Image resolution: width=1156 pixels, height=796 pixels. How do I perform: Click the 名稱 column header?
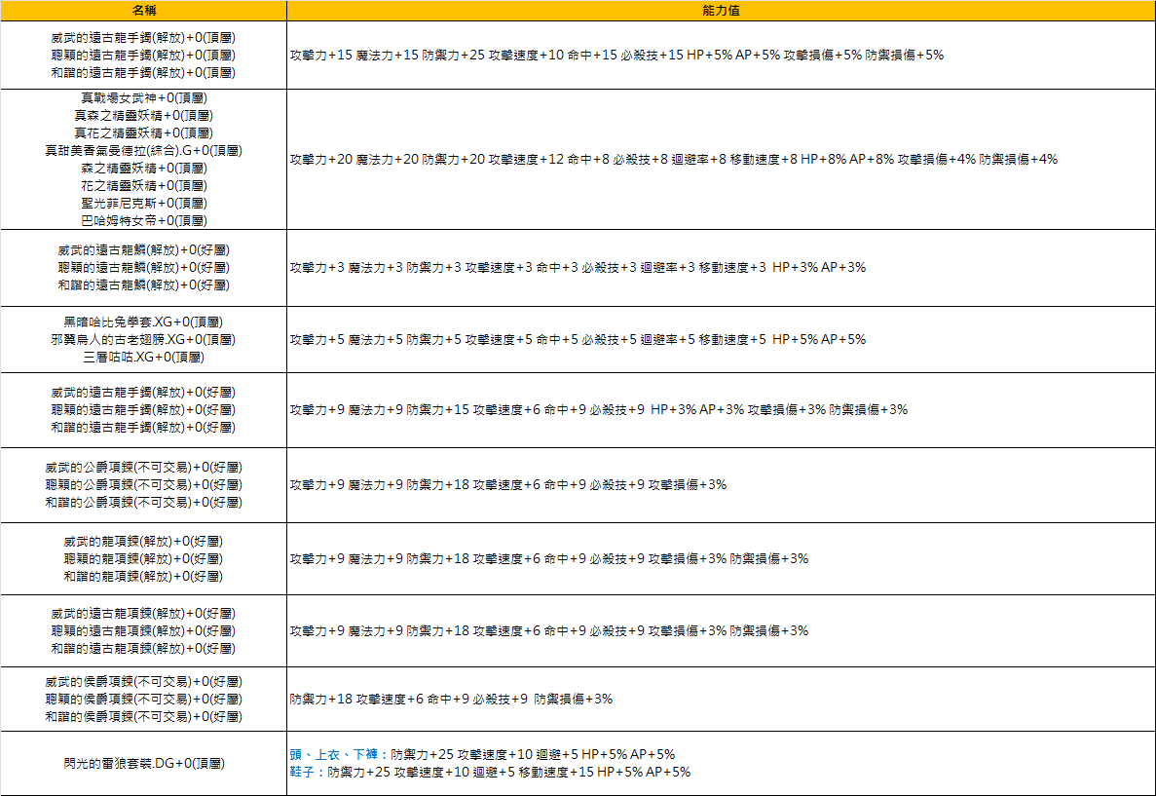pos(144,11)
